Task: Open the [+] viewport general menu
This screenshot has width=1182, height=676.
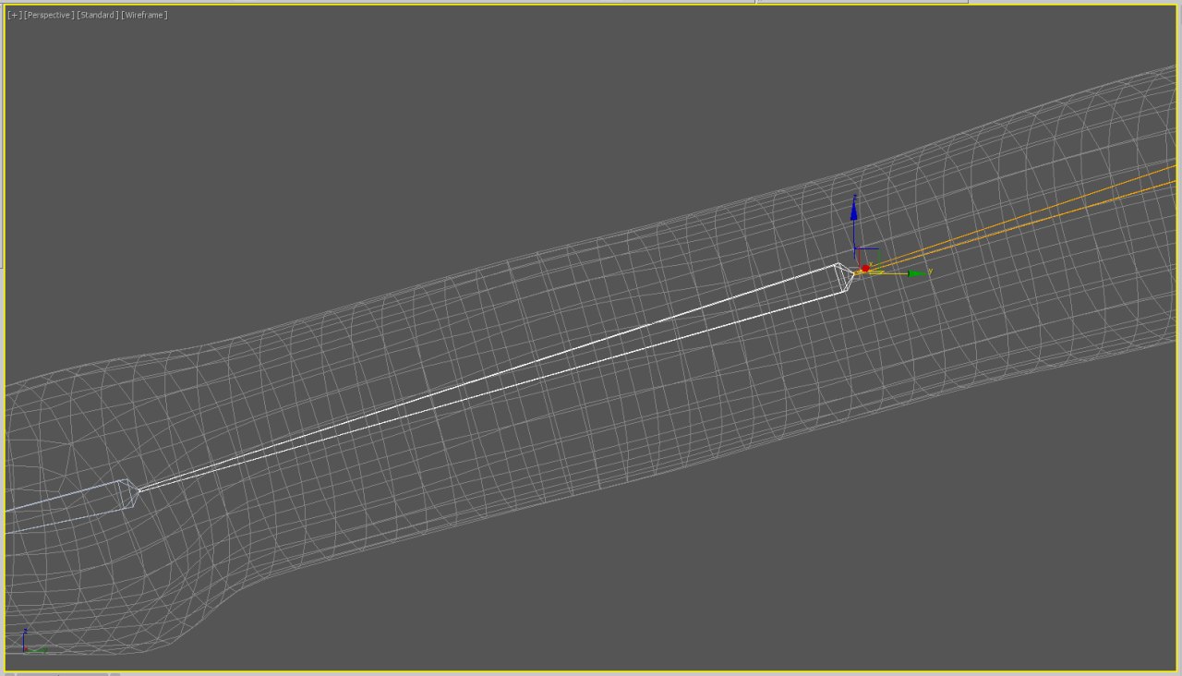Action: click(x=14, y=15)
